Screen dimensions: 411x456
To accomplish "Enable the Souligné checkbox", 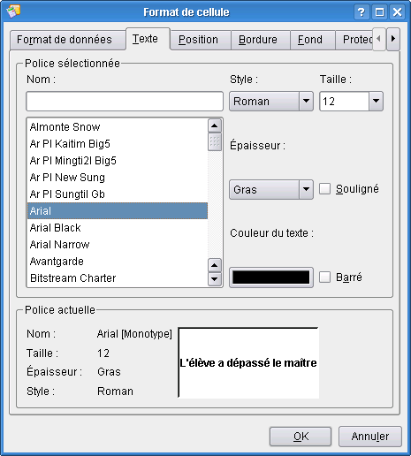I will pyautogui.click(x=324, y=189).
